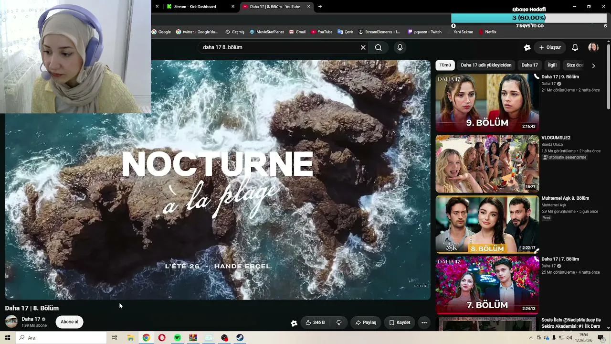Open YouTube notifications bell
This screenshot has width=611, height=344.
[575, 47]
